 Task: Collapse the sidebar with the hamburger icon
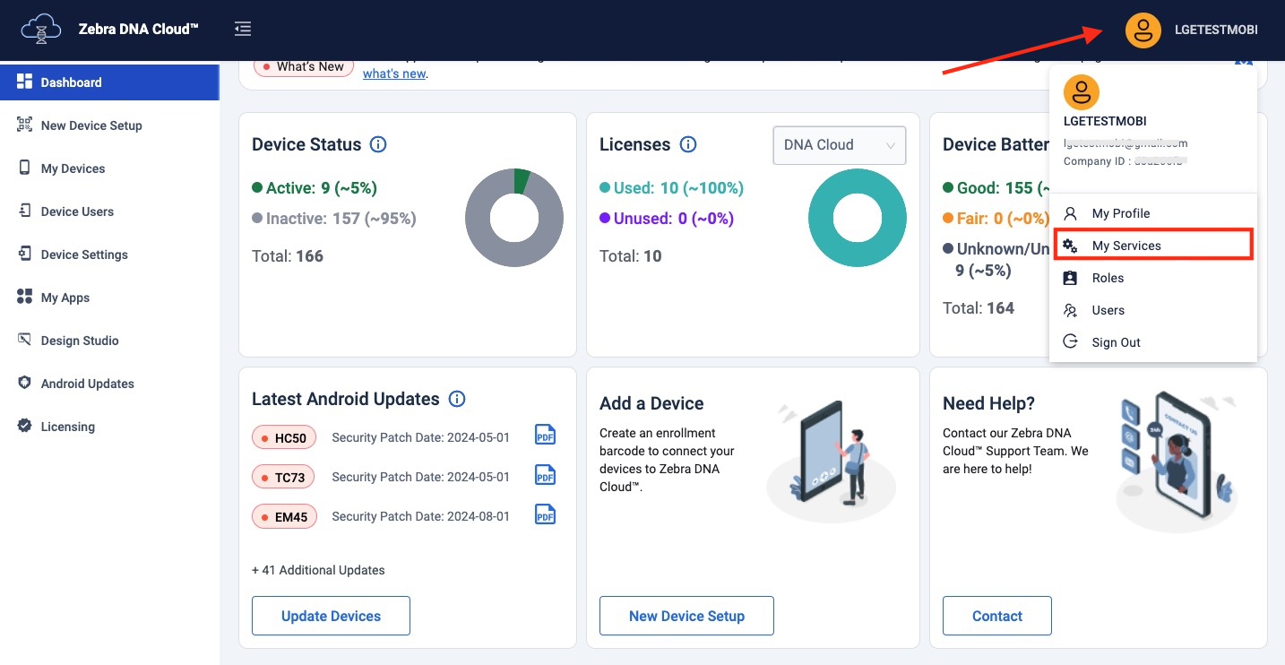(243, 30)
